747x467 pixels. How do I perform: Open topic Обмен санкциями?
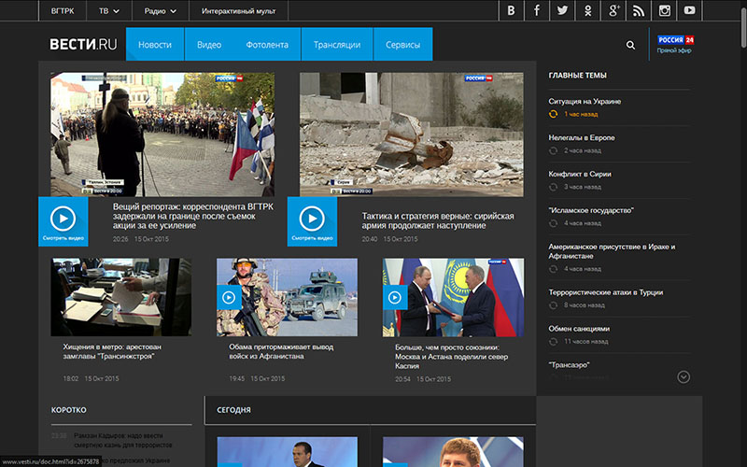coord(579,329)
